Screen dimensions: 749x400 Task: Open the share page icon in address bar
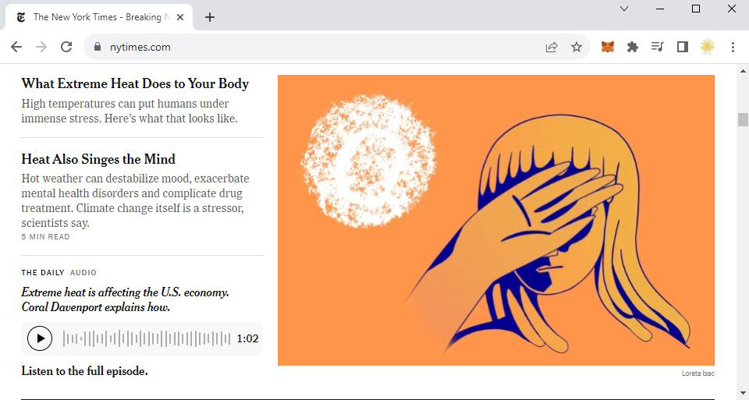552,47
